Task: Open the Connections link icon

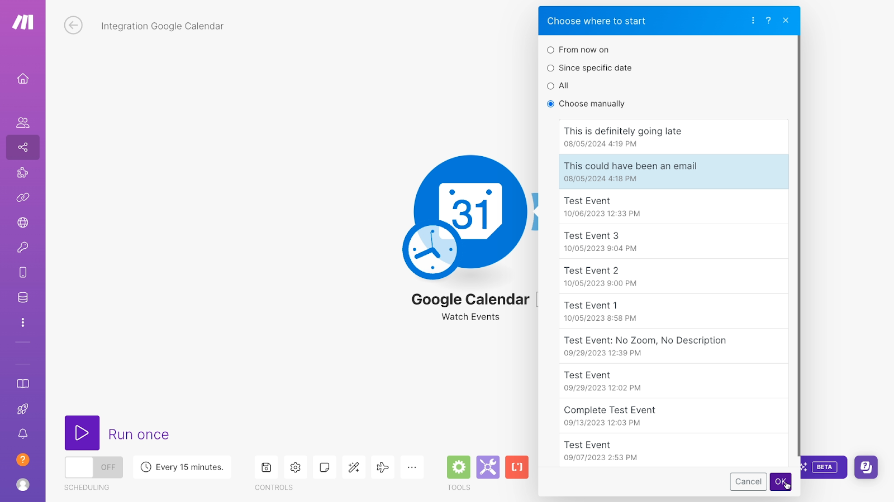Action: click(23, 197)
